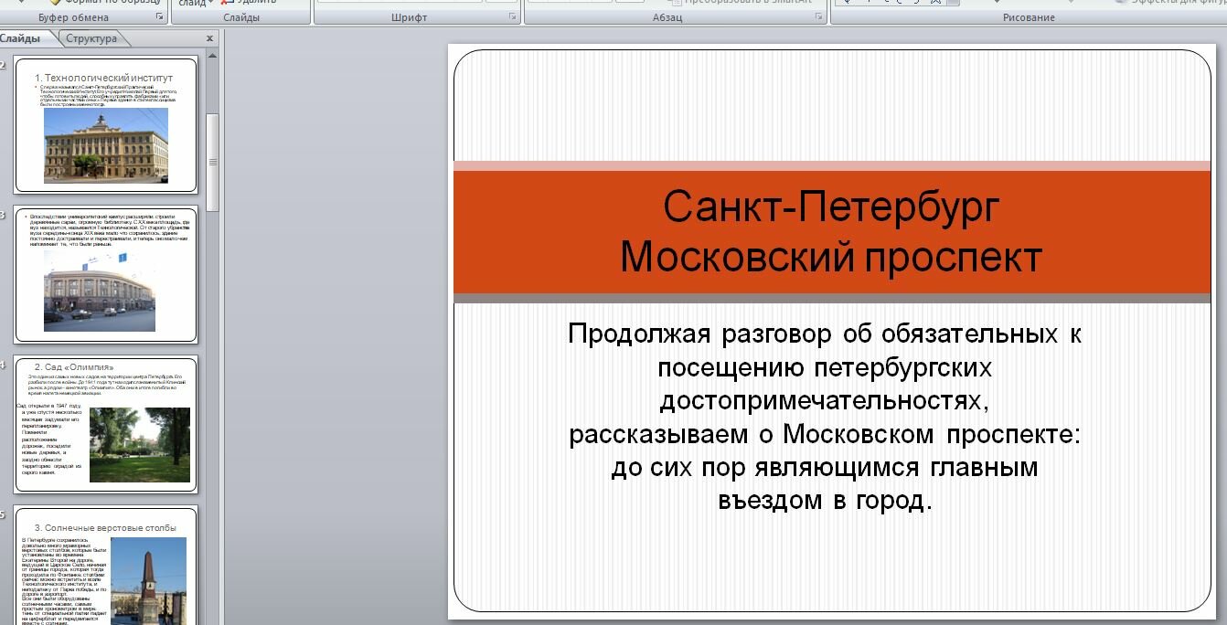The height and width of the screenshot is (625, 1227).
Task: Switch to the Слайды pane tab
Action: coord(22,38)
